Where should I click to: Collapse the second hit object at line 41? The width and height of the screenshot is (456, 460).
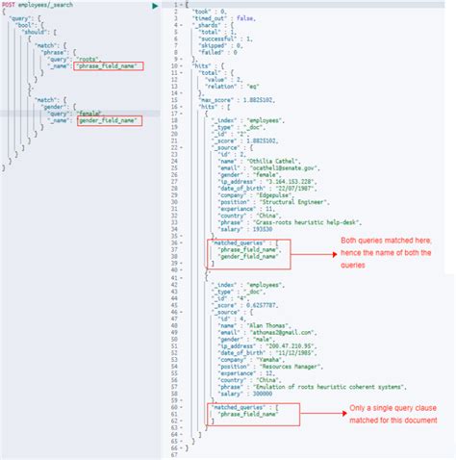coord(181,278)
